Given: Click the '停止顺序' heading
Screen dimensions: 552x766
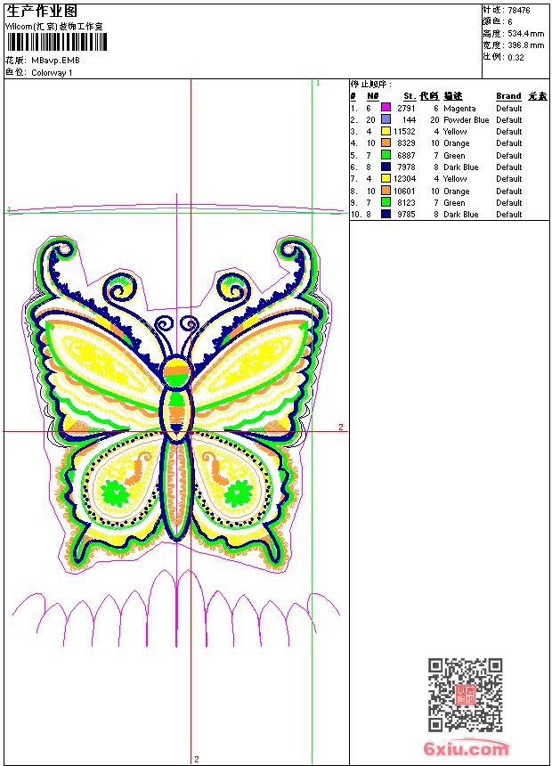Looking at the screenshot, I should 370,85.
